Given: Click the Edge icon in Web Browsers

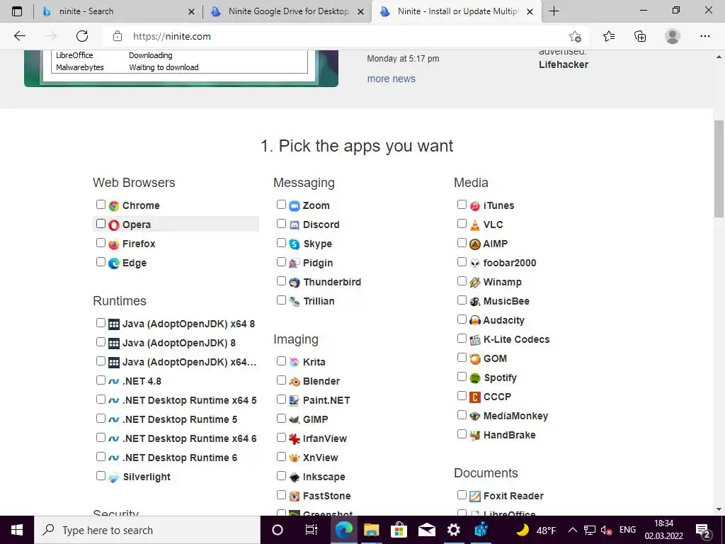Looking at the screenshot, I should (x=114, y=263).
